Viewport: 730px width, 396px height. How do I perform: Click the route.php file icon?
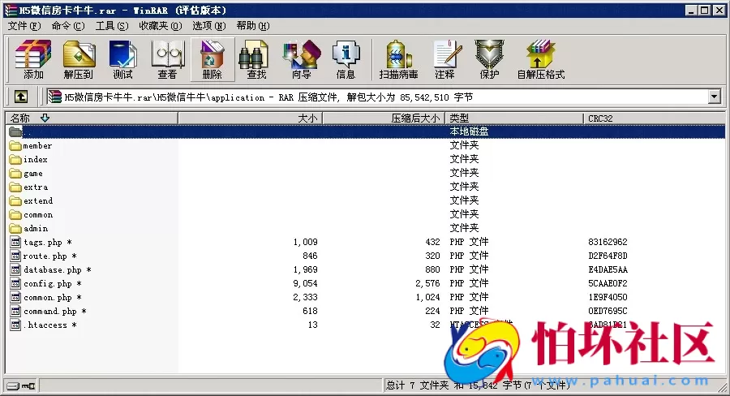click(16, 256)
